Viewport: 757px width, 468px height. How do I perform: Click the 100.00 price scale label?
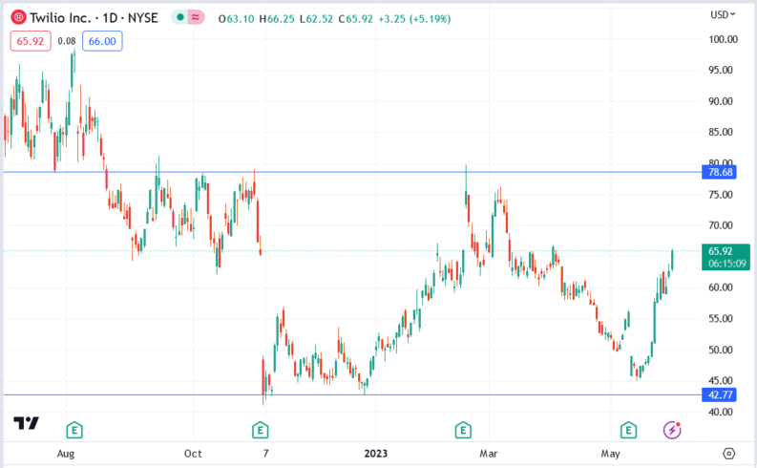723,39
